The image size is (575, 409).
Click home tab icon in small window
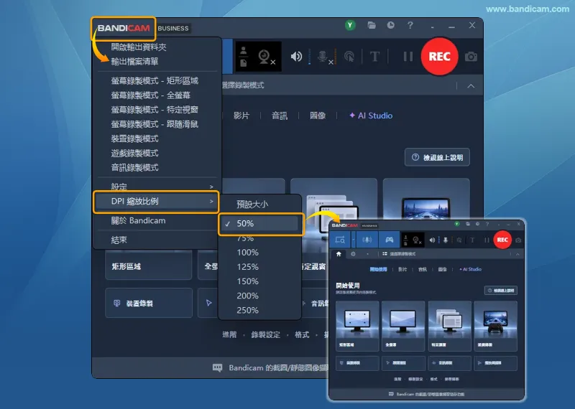[x=339, y=254]
